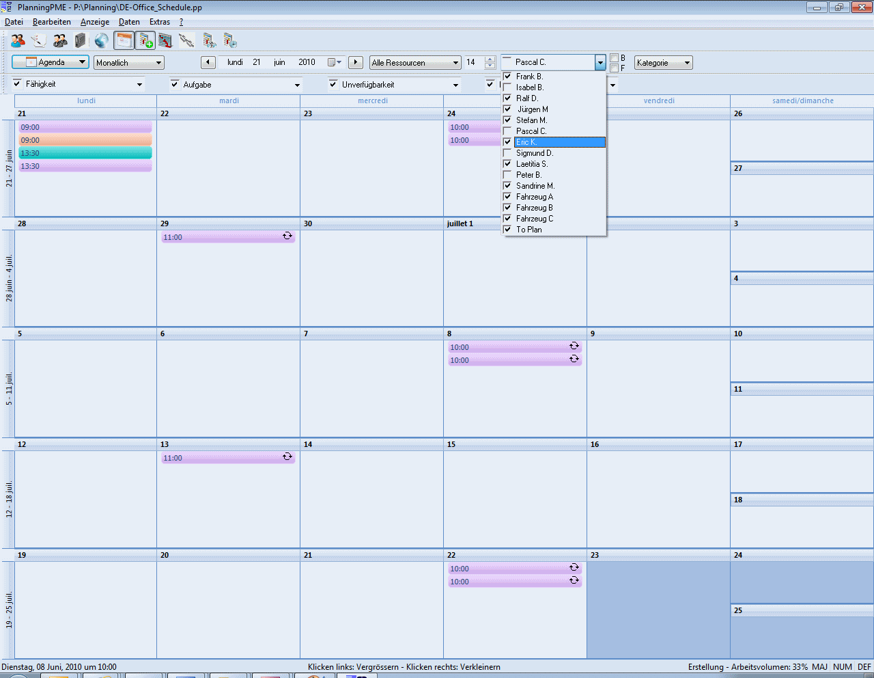Click the globe icon in toolbar
This screenshot has height=678, width=874.
(x=101, y=41)
